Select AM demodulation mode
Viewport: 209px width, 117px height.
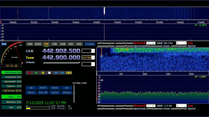tap(30, 44)
